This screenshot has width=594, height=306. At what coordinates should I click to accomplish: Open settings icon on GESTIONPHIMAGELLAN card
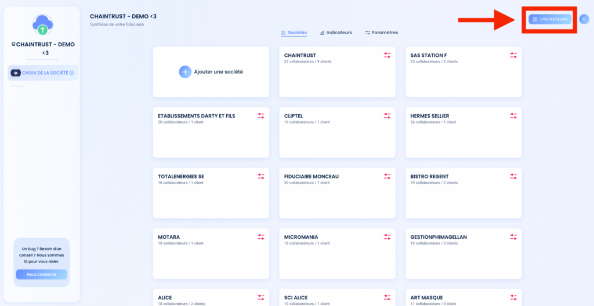coord(513,237)
